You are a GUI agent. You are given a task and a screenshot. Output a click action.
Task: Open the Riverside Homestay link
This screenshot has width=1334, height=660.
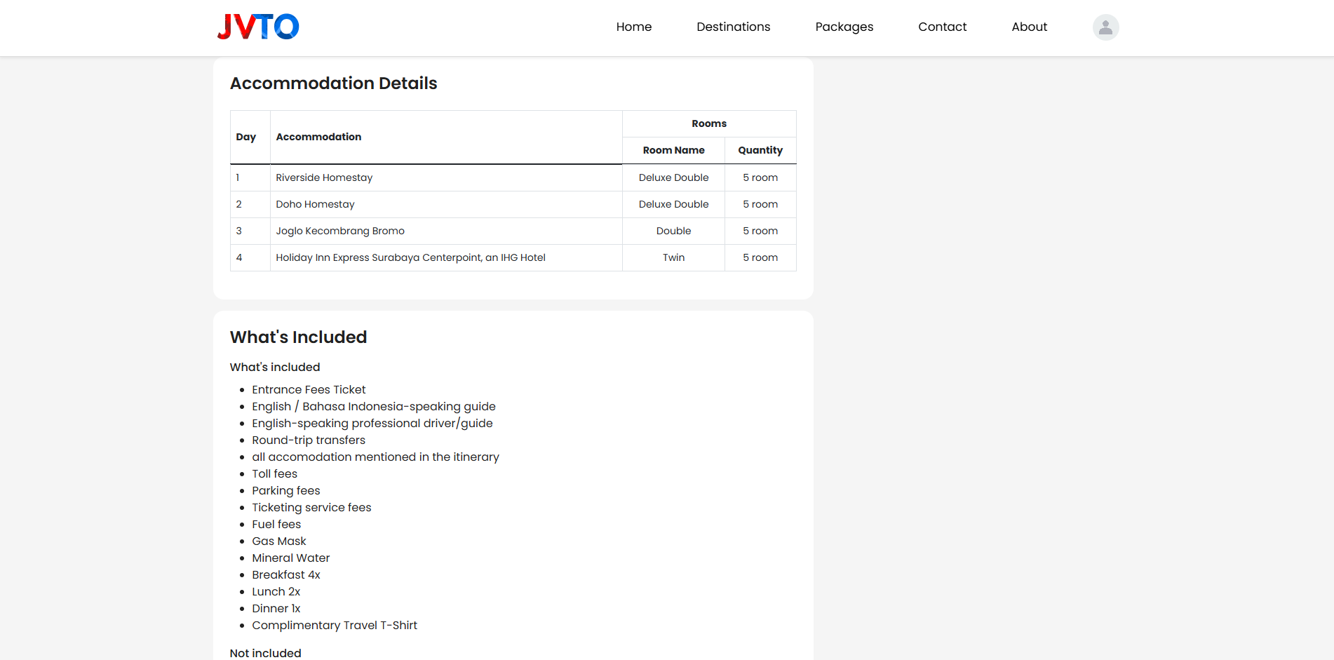(x=323, y=177)
